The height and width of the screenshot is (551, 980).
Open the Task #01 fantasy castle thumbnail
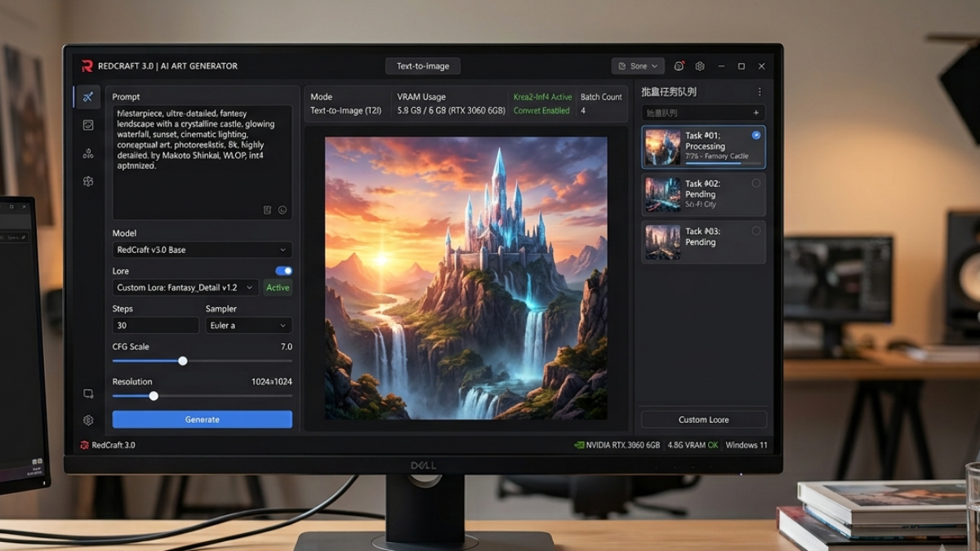click(x=662, y=147)
